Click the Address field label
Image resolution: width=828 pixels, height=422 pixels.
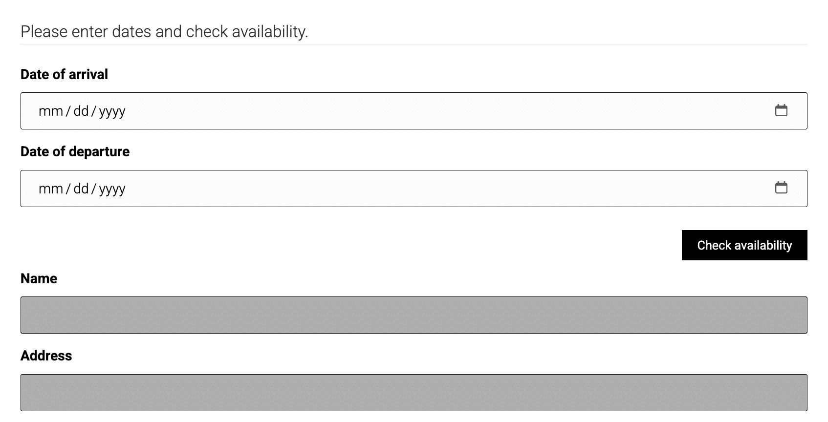tap(46, 356)
